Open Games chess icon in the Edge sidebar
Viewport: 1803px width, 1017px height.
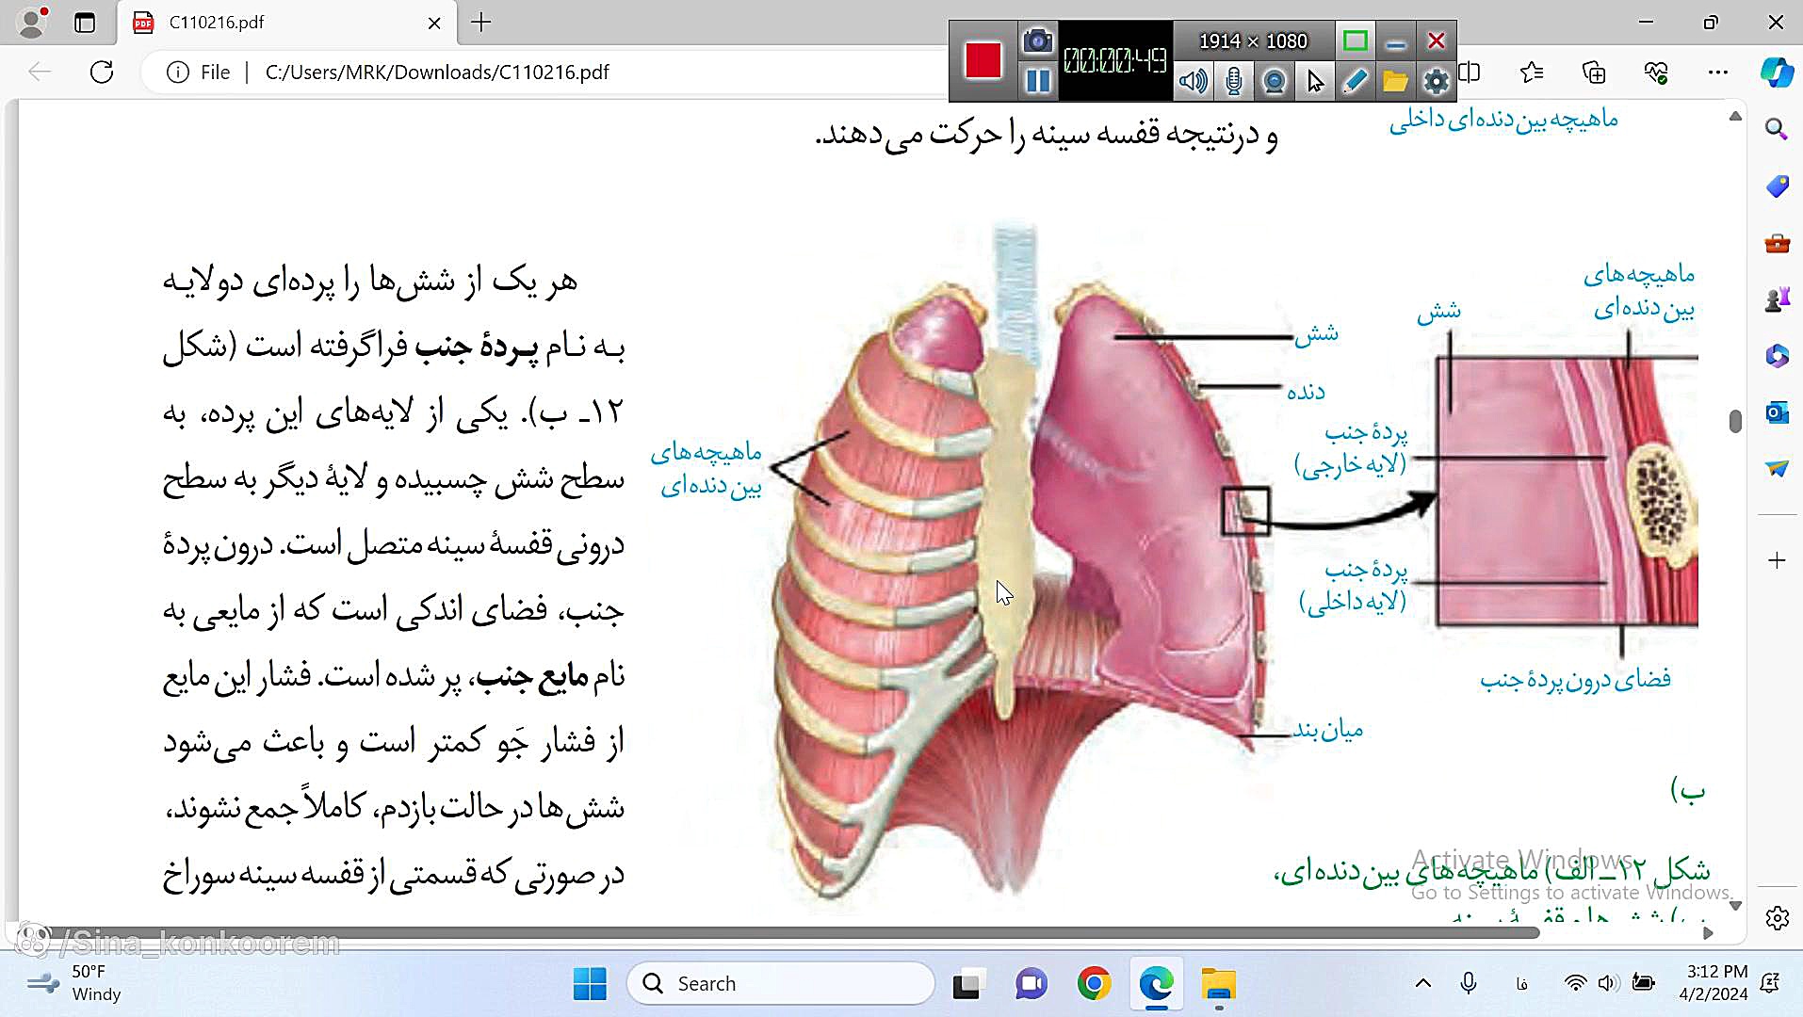[1777, 300]
